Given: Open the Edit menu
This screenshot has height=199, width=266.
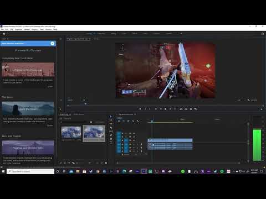Looking at the screenshot, I should point(7,29).
